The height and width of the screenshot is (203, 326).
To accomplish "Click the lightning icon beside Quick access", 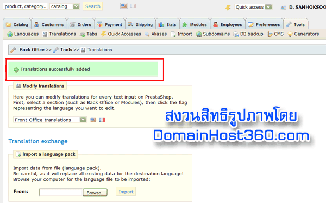I will coord(228,8).
